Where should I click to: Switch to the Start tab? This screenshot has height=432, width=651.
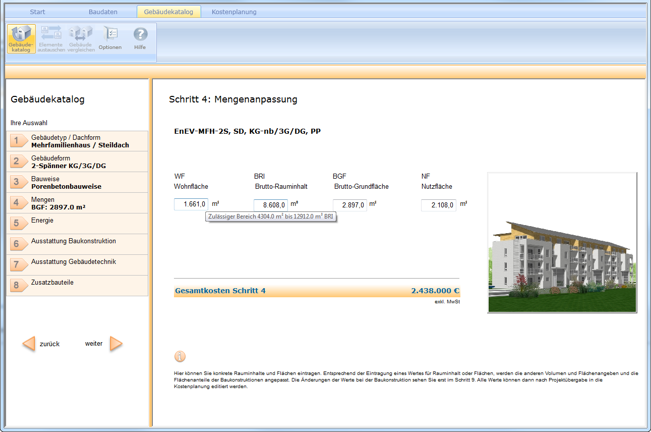37,12
